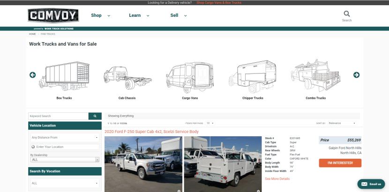Change items per page dropdown
389x192 pixels.
click(x=210, y=123)
